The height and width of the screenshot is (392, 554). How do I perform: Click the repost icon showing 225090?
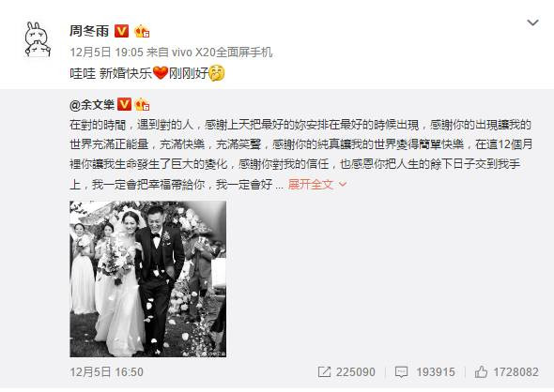pyautogui.click(x=324, y=371)
